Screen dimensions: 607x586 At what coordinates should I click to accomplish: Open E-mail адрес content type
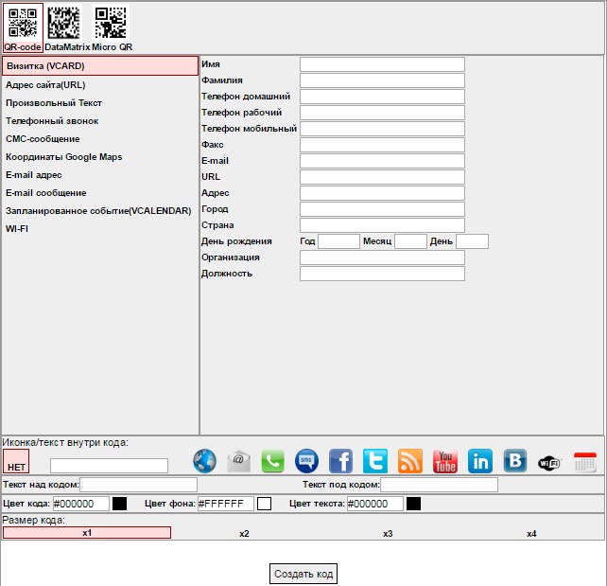(x=34, y=175)
